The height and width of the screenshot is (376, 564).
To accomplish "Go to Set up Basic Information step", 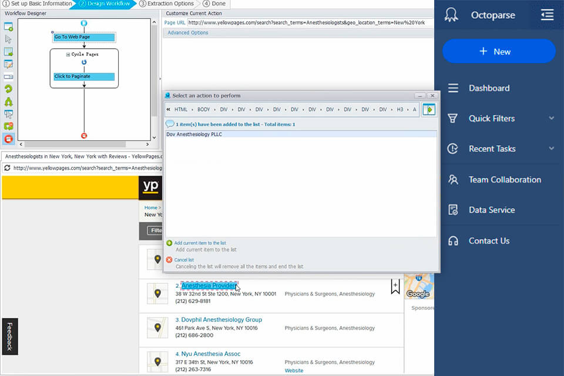I will (x=38, y=4).
